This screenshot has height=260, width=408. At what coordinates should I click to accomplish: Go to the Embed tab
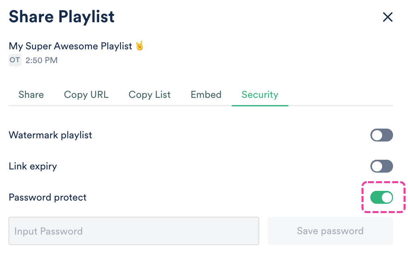click(206, 95)
